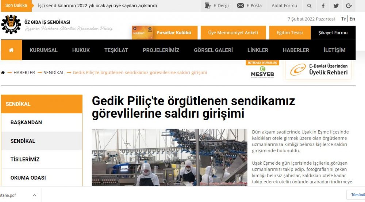Visit the Facebook page icon

point(323,6)
